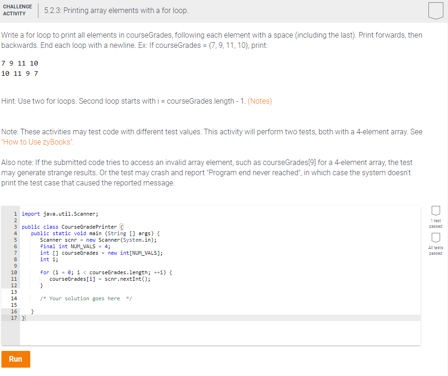Select the '1 test passed' badge icon

pos(435,211)
